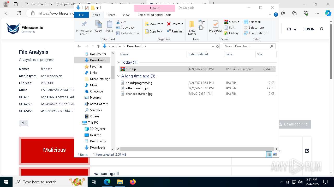Click Rename in Organize group
Viewport: 334px width, 187px height.
(175, 31)
